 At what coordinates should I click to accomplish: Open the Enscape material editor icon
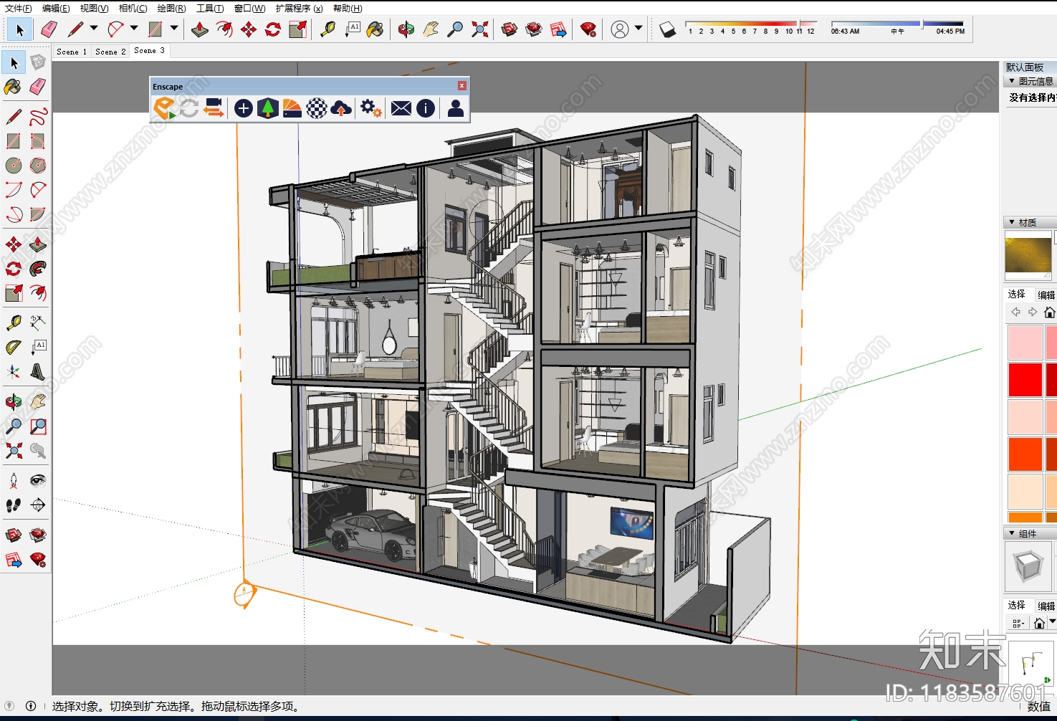pyautogui.click(x=292, y=108)
